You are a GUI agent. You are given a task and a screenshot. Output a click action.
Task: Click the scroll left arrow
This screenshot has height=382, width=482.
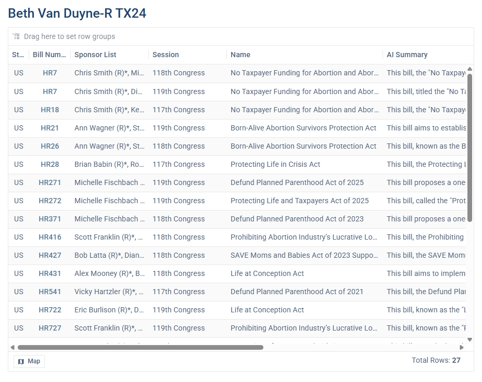pos(12,347)
